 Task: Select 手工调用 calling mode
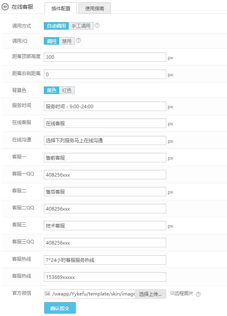[x=81, y=26]
